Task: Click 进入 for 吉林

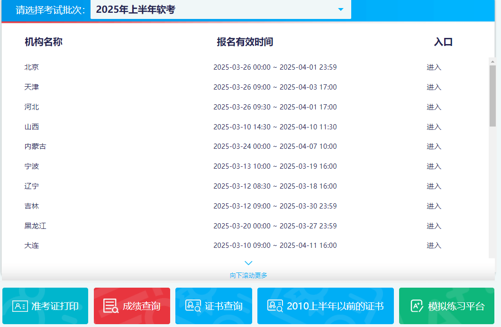Action: [x=434, y=206]
